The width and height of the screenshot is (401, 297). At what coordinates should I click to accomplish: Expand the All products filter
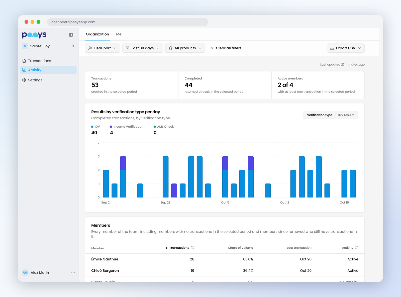(x=185, y=48)
